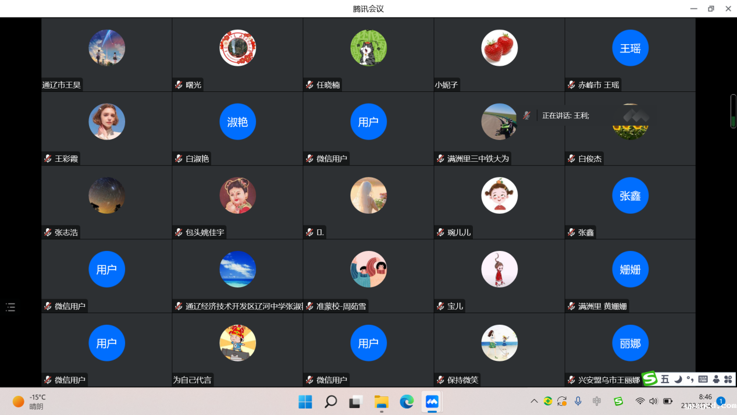
Task: Open Task View from the taskbar
Action: [x=355, y=402]
